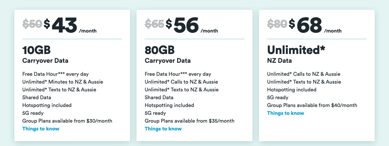Click the crossed-out $50 original price

[32, 23]
